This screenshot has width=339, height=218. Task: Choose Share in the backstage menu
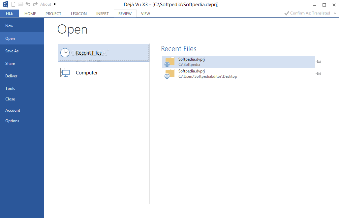pos(22,64)
